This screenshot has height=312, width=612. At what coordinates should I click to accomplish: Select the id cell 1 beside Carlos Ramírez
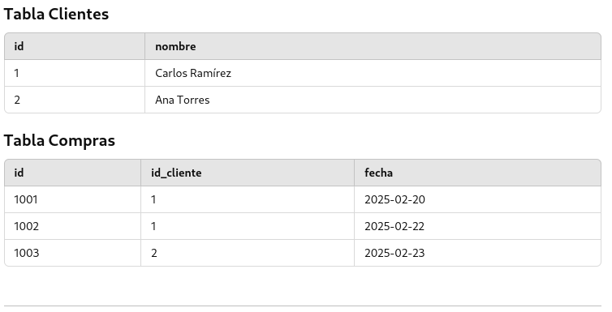point(75,73)
